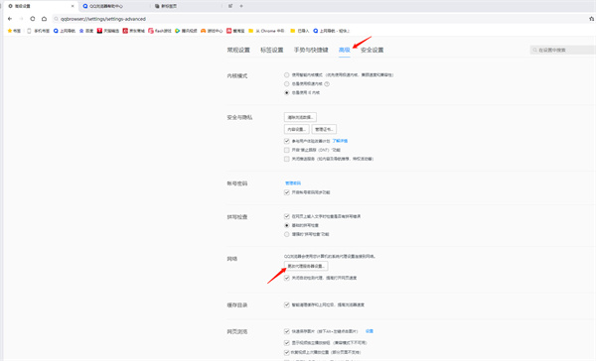This screenshot has width=596, height=361.
Task: Toggle show video standalone play button checkbox
Action: point(287,343)
